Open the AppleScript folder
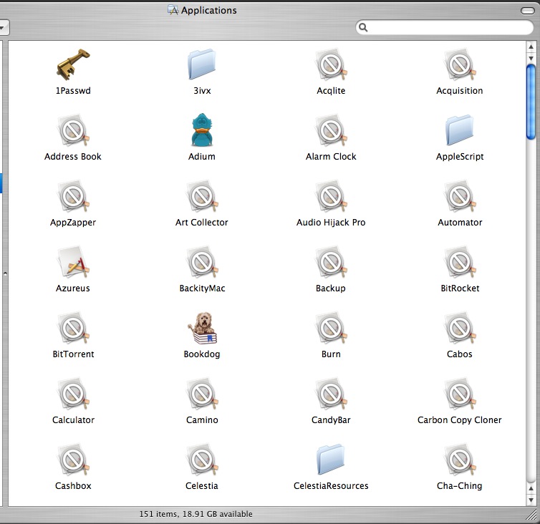This screenshot has width=540, height=524. point(460,130)
